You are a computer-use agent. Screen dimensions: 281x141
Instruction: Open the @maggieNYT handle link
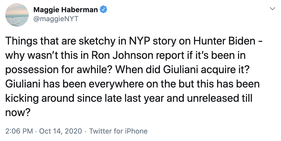(56, 19)
